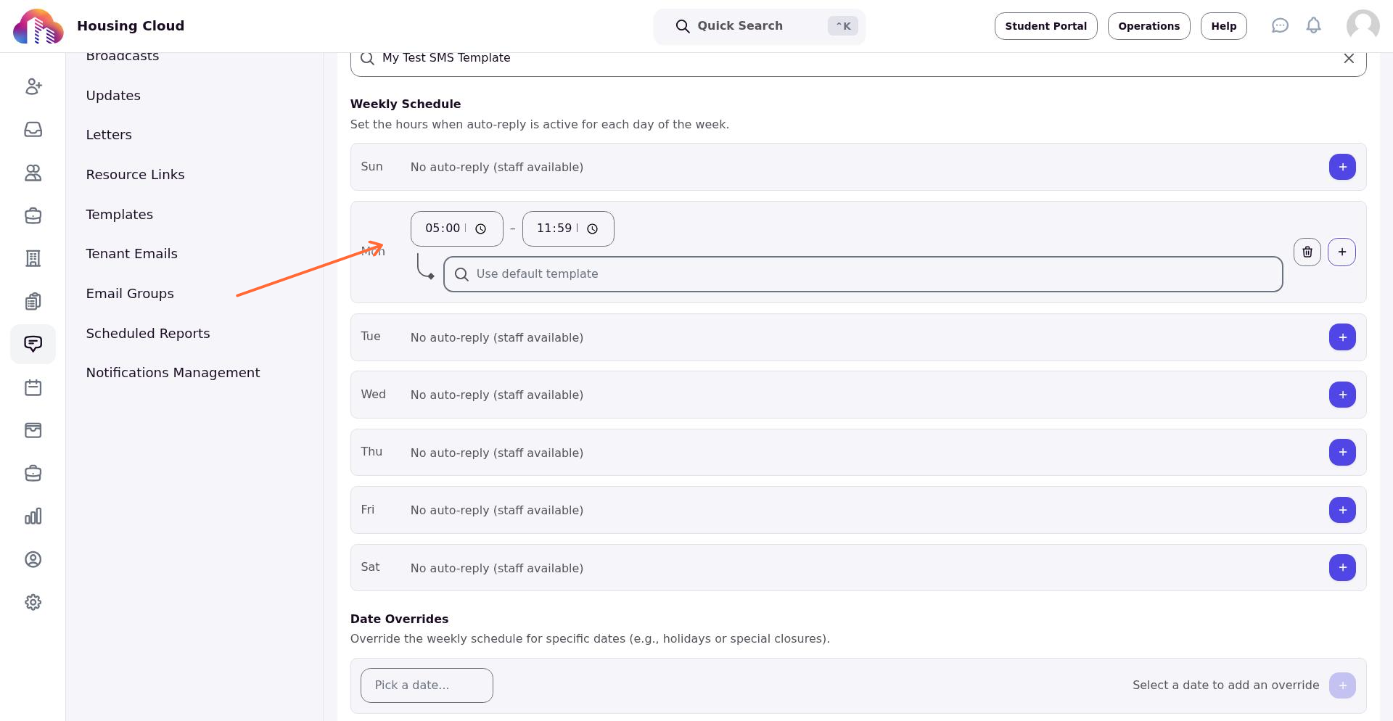Add auto-reply hours for Thursday
Viewport: 1393px width, 721px height.
pos(1342,452)
